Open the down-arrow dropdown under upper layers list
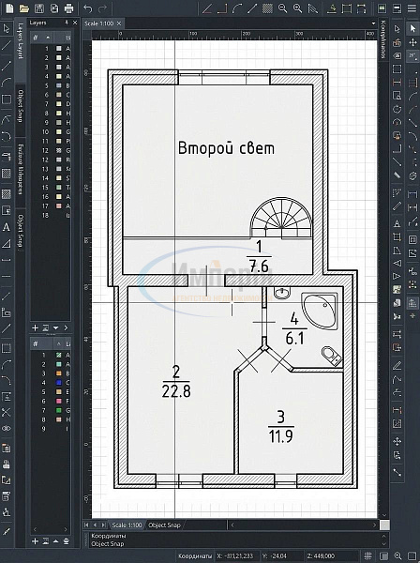 [55, 327]
